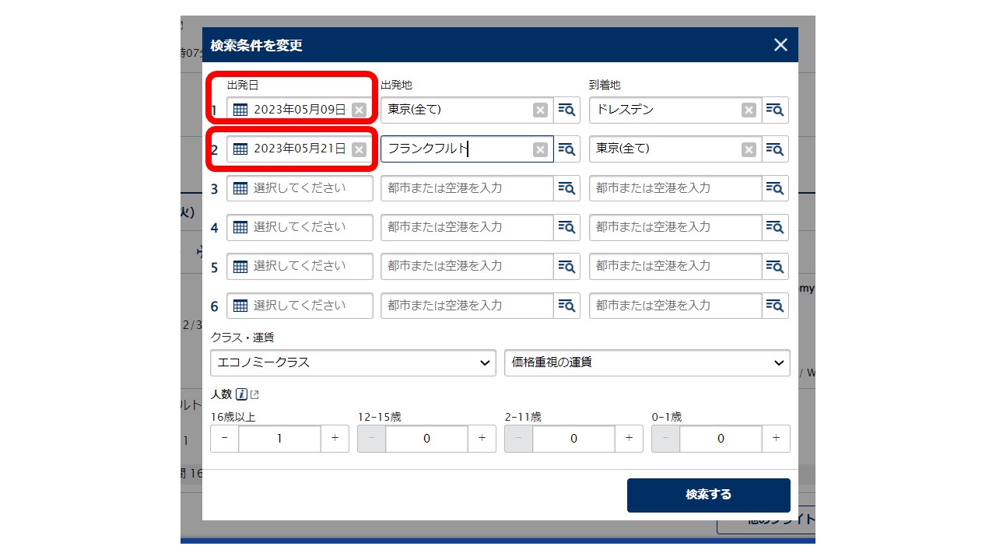This screenshot has height=560, width=996.
Task: Open airport search for row 3 origin
Action: click(x=566, y=188)
